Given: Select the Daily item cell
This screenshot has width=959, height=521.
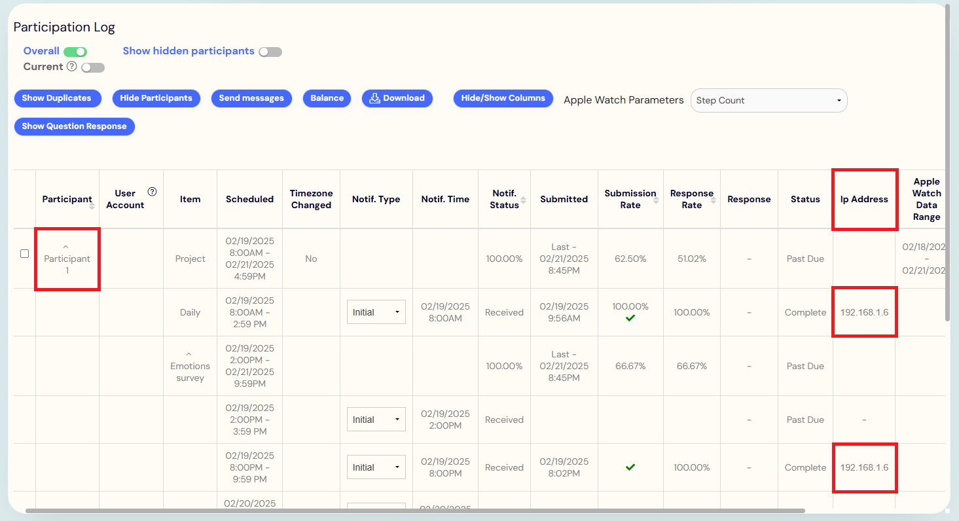Looking at the screenshot, I should pyautogui.click(x=190, y=312).
